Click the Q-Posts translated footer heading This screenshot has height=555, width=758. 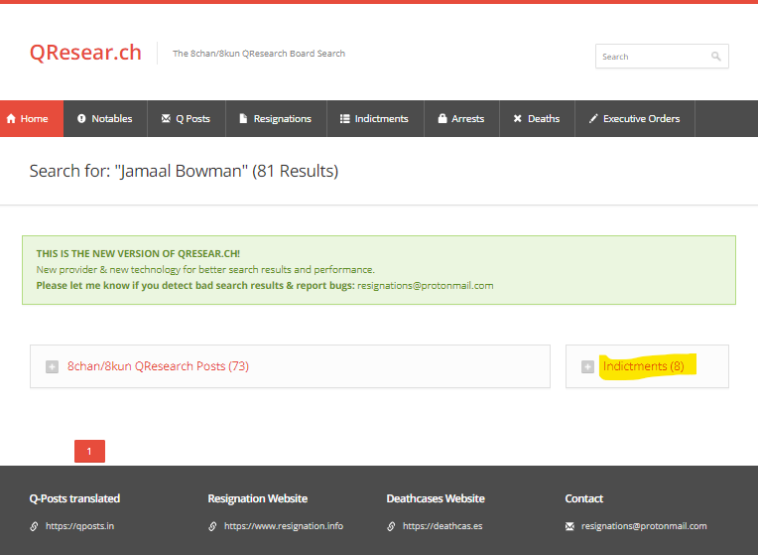[x=75, y=498]
